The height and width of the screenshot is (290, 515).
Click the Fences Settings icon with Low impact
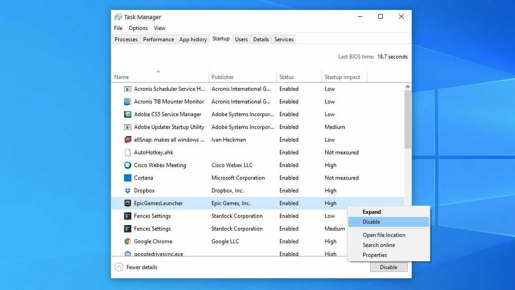[127, 216]
